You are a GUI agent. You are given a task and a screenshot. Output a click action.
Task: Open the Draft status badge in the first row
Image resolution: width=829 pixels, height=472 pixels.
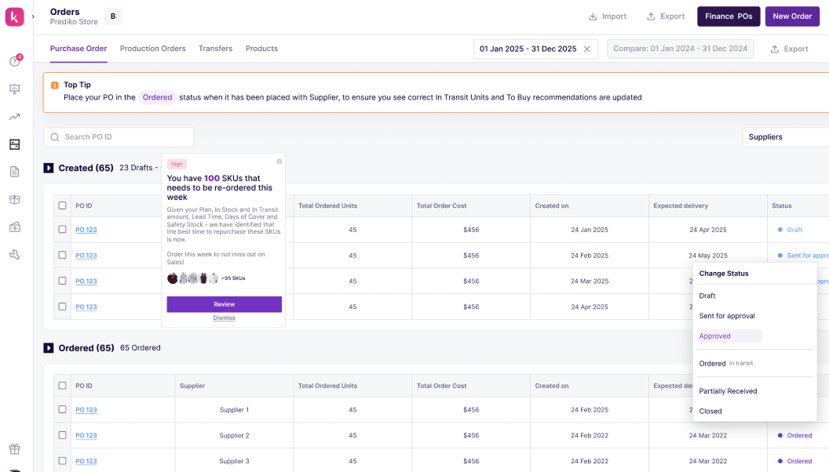[790, 230]
